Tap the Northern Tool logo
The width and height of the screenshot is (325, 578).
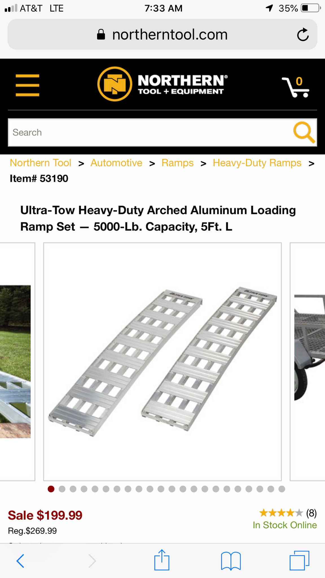click(x=162, y=84)
